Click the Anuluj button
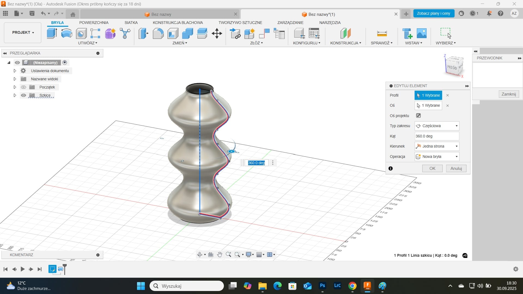Image resolution: width=523 pixels, height=294 pixels. [456, 169]
